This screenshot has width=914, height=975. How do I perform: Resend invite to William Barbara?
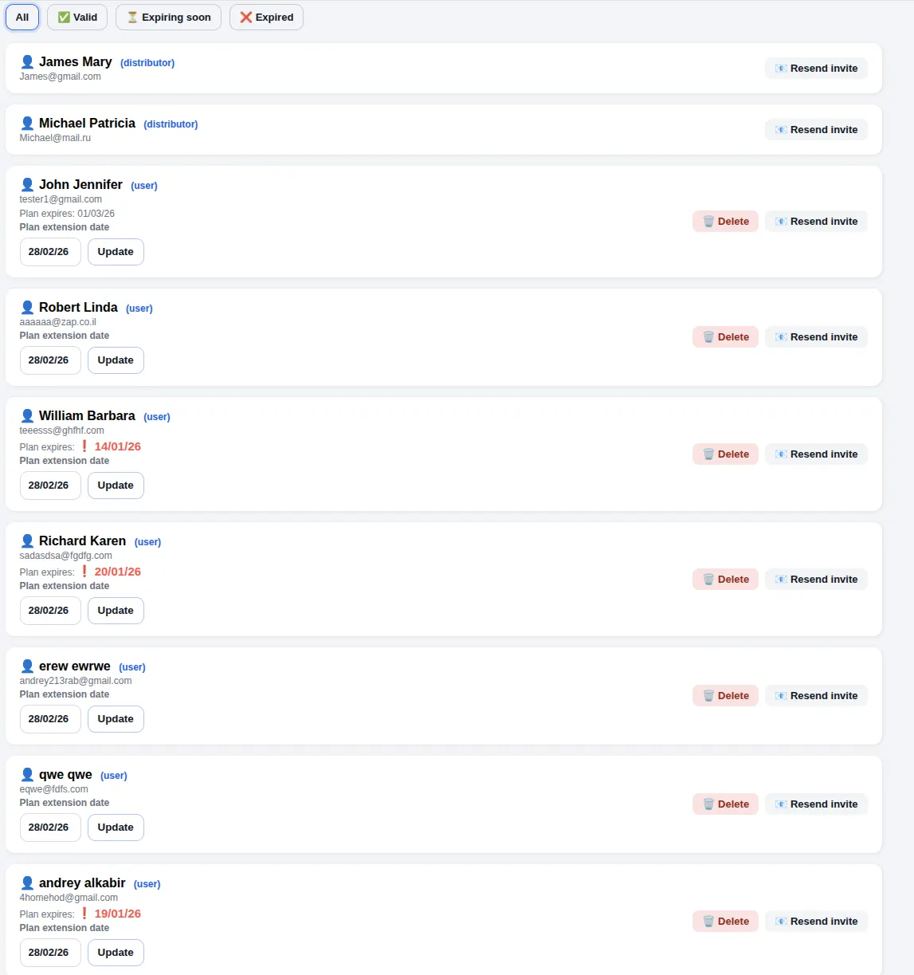(816, 454)
